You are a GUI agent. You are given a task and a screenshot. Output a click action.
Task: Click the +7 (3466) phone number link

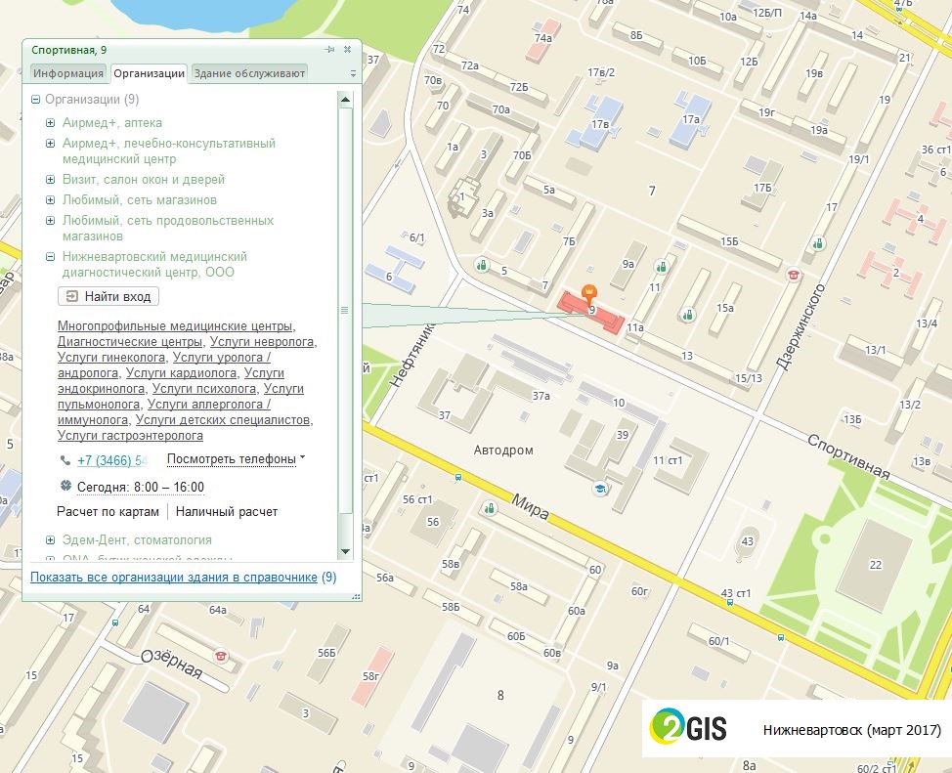coord(112,460)
